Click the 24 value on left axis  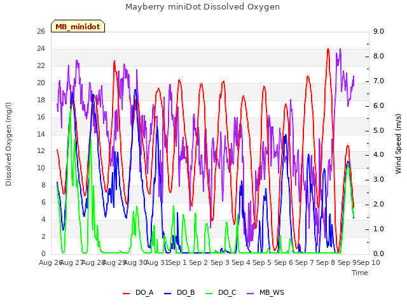tap(41, 48)
